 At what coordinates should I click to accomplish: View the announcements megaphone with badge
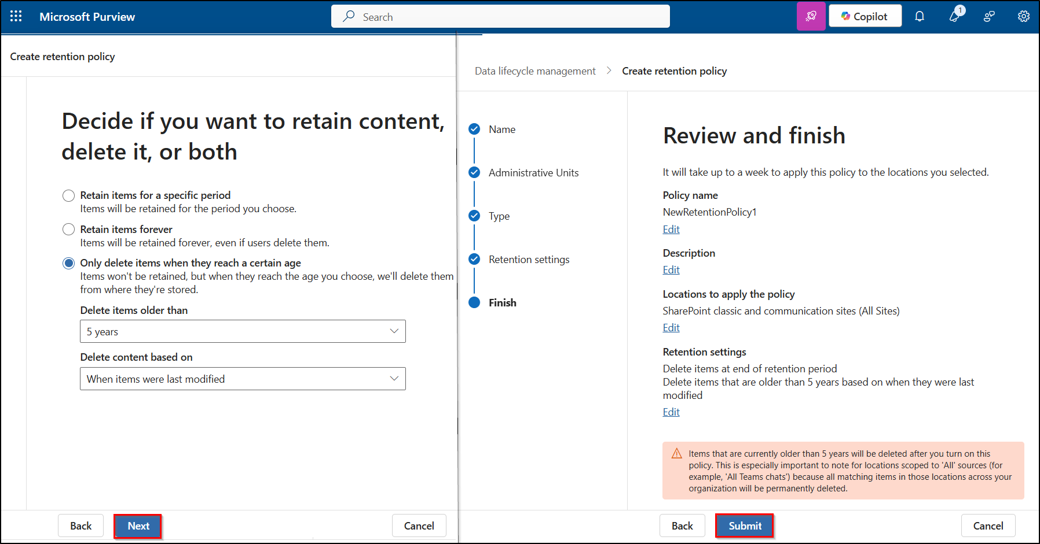tap(954, 16)
